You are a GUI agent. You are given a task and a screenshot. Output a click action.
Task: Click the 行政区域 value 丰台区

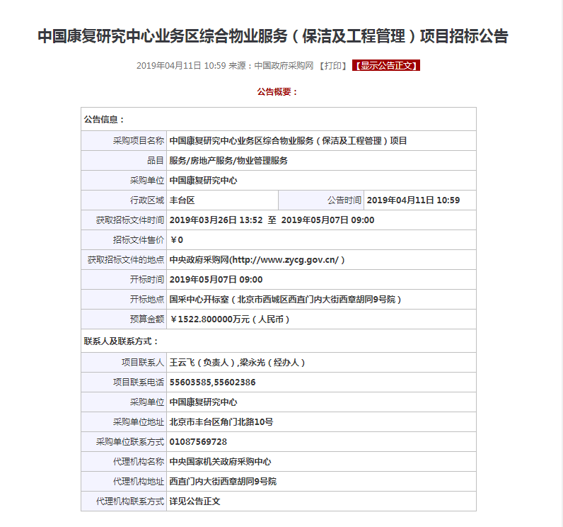182,200
